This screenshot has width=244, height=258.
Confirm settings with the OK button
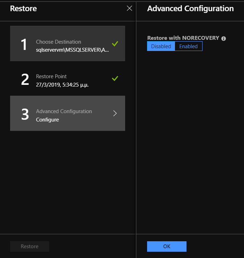167,246
